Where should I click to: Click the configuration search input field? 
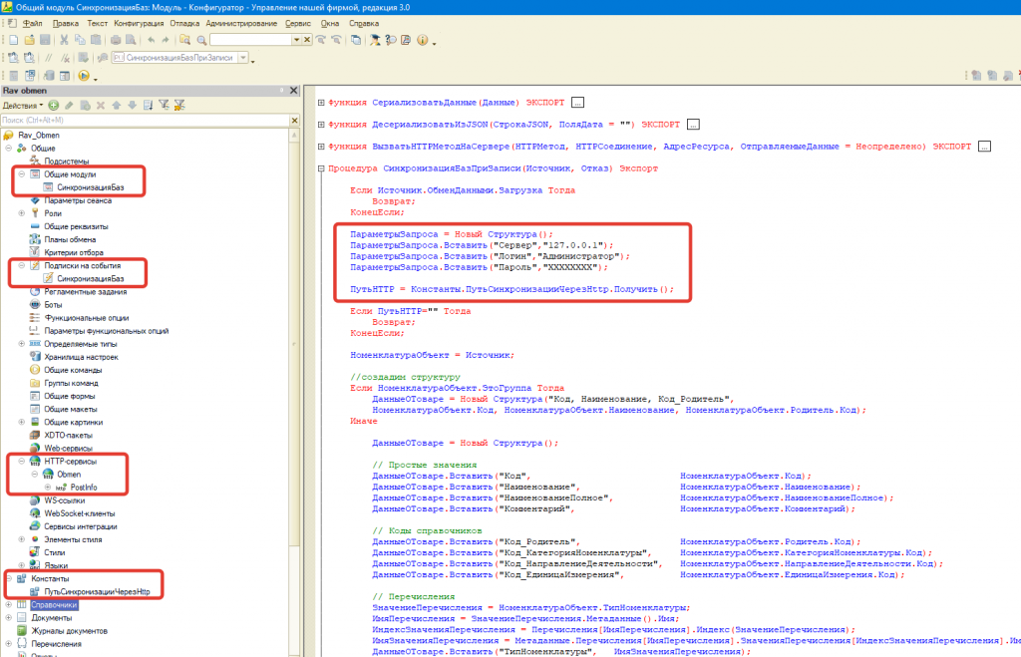145,121
